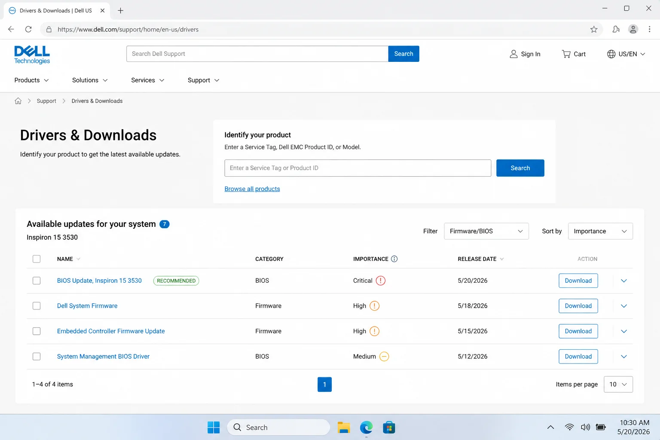The height and width of the screenshot is (440, 660).
Task: Show hidden tray icons chevron
Action: [x=550, y=427]
